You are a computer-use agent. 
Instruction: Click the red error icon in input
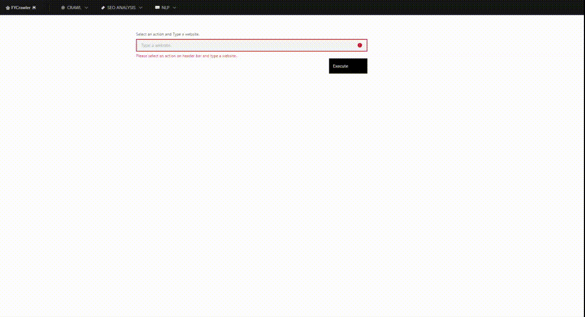point(360,45)
